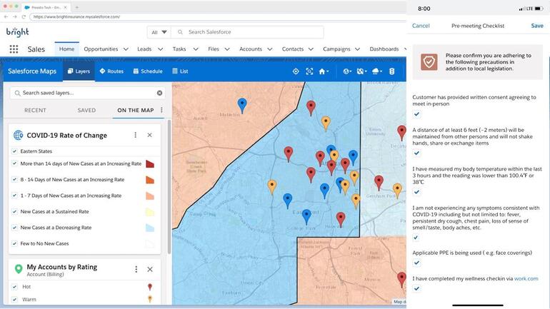Click the Search Salesforce input field
This screenshot has width=550, height=309.
click(248, 32)
